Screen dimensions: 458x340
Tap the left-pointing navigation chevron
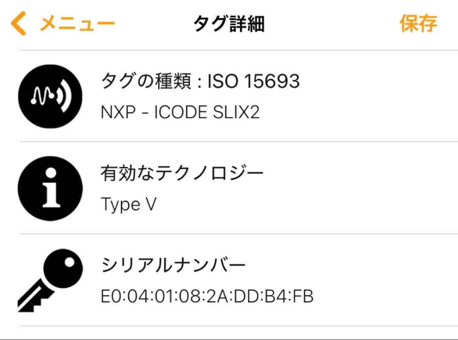(x=18, y=23)
